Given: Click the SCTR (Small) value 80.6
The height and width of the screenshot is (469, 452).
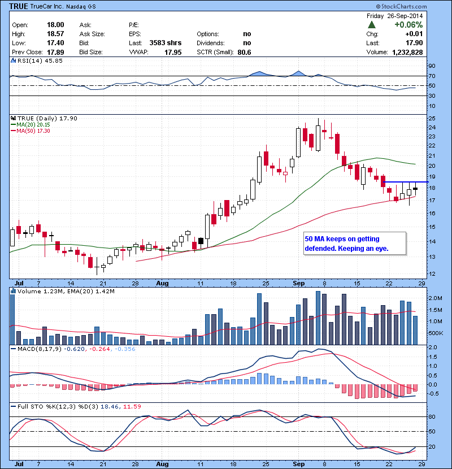Looking at the screenshot, I should tap(245, 52).
